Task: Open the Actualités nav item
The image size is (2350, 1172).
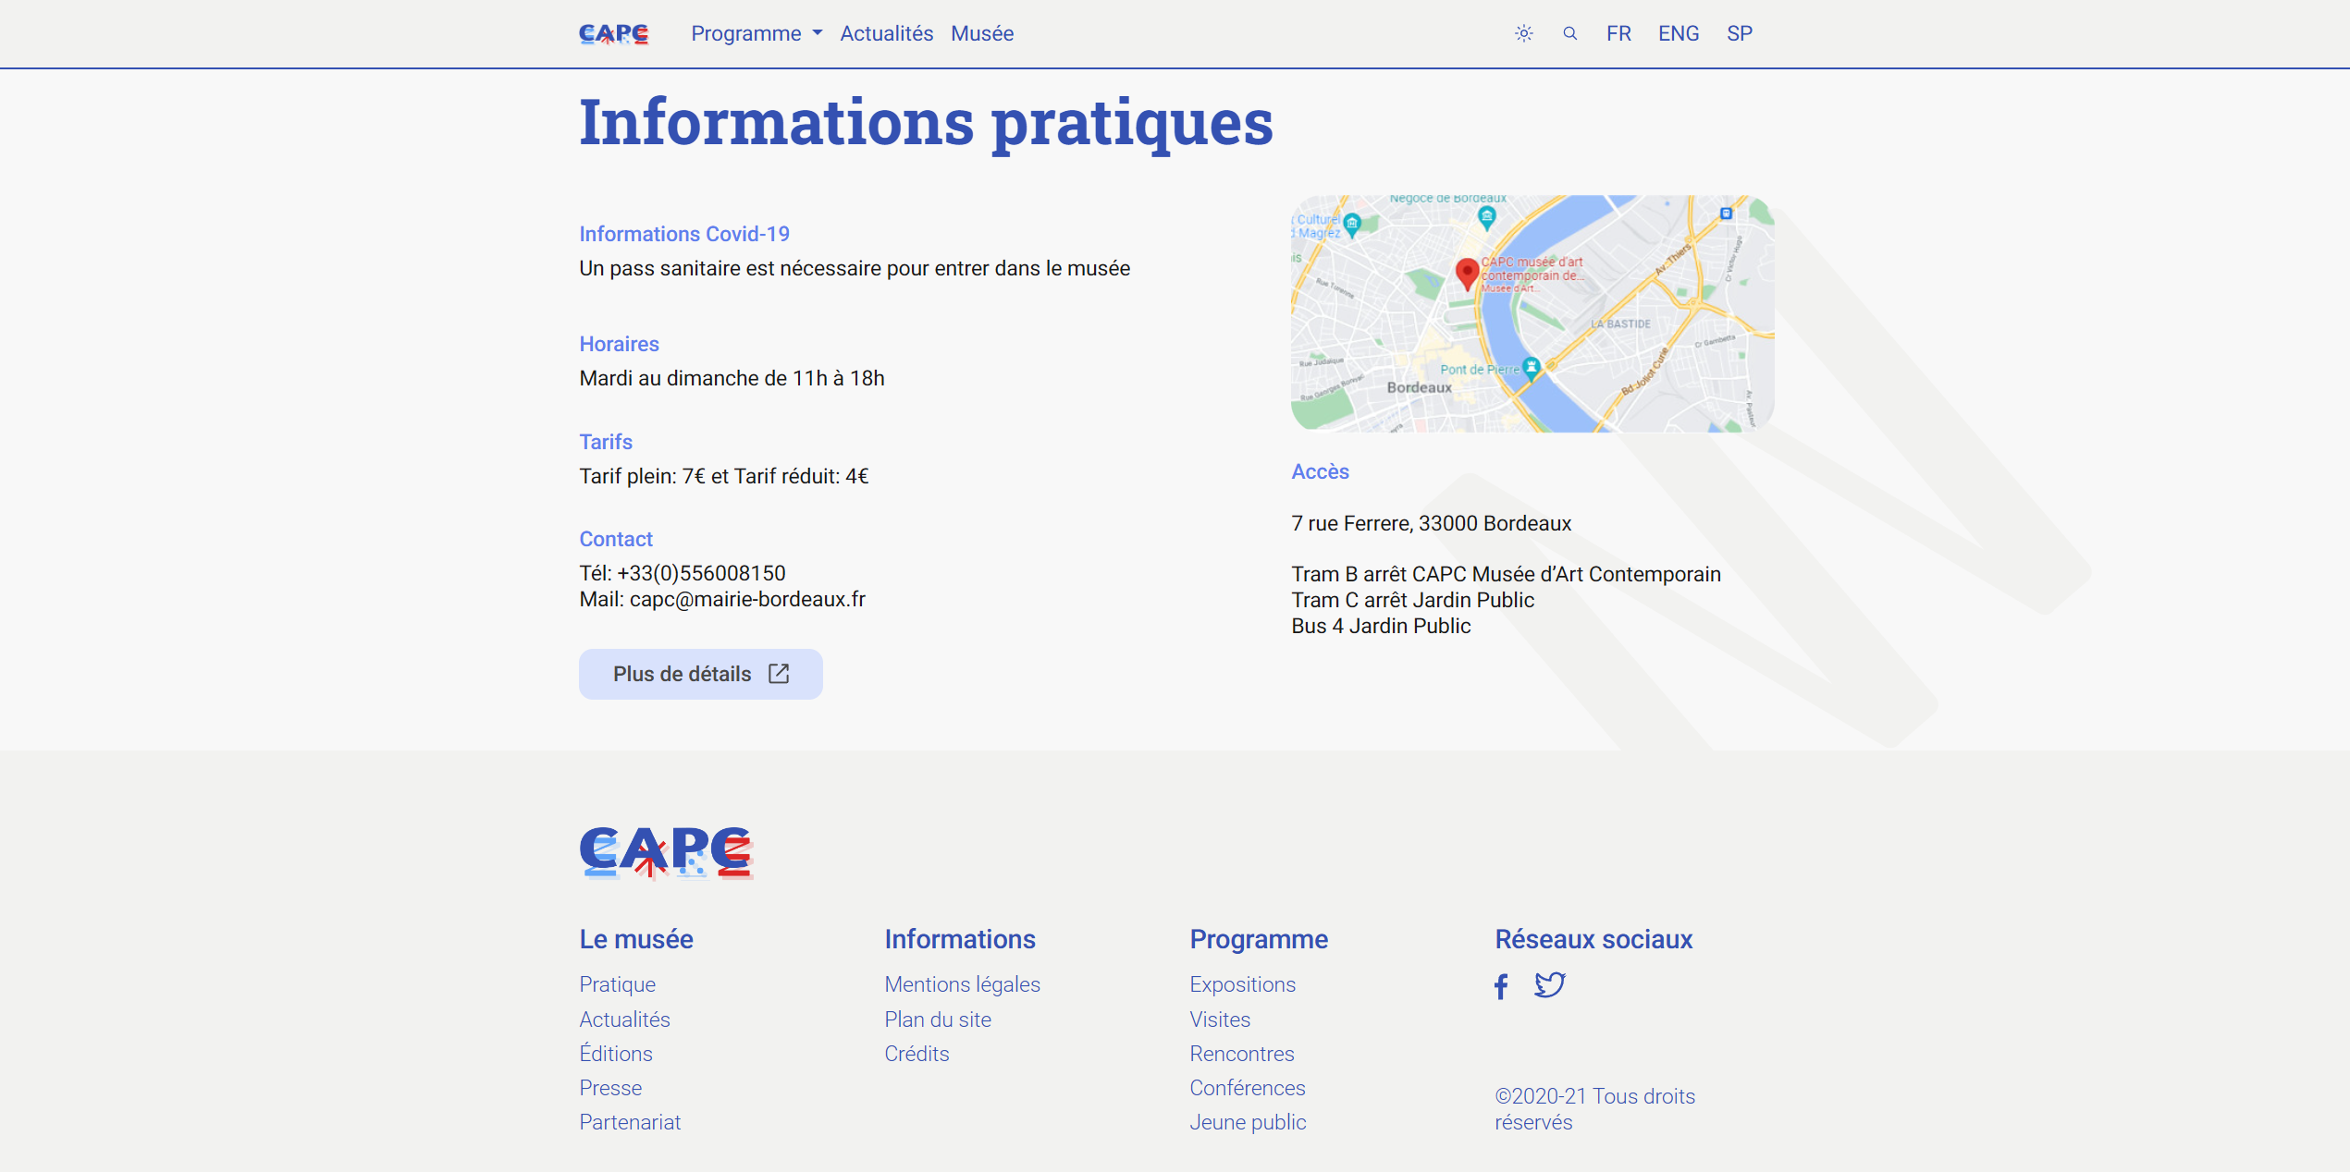Action: (887, 34)
